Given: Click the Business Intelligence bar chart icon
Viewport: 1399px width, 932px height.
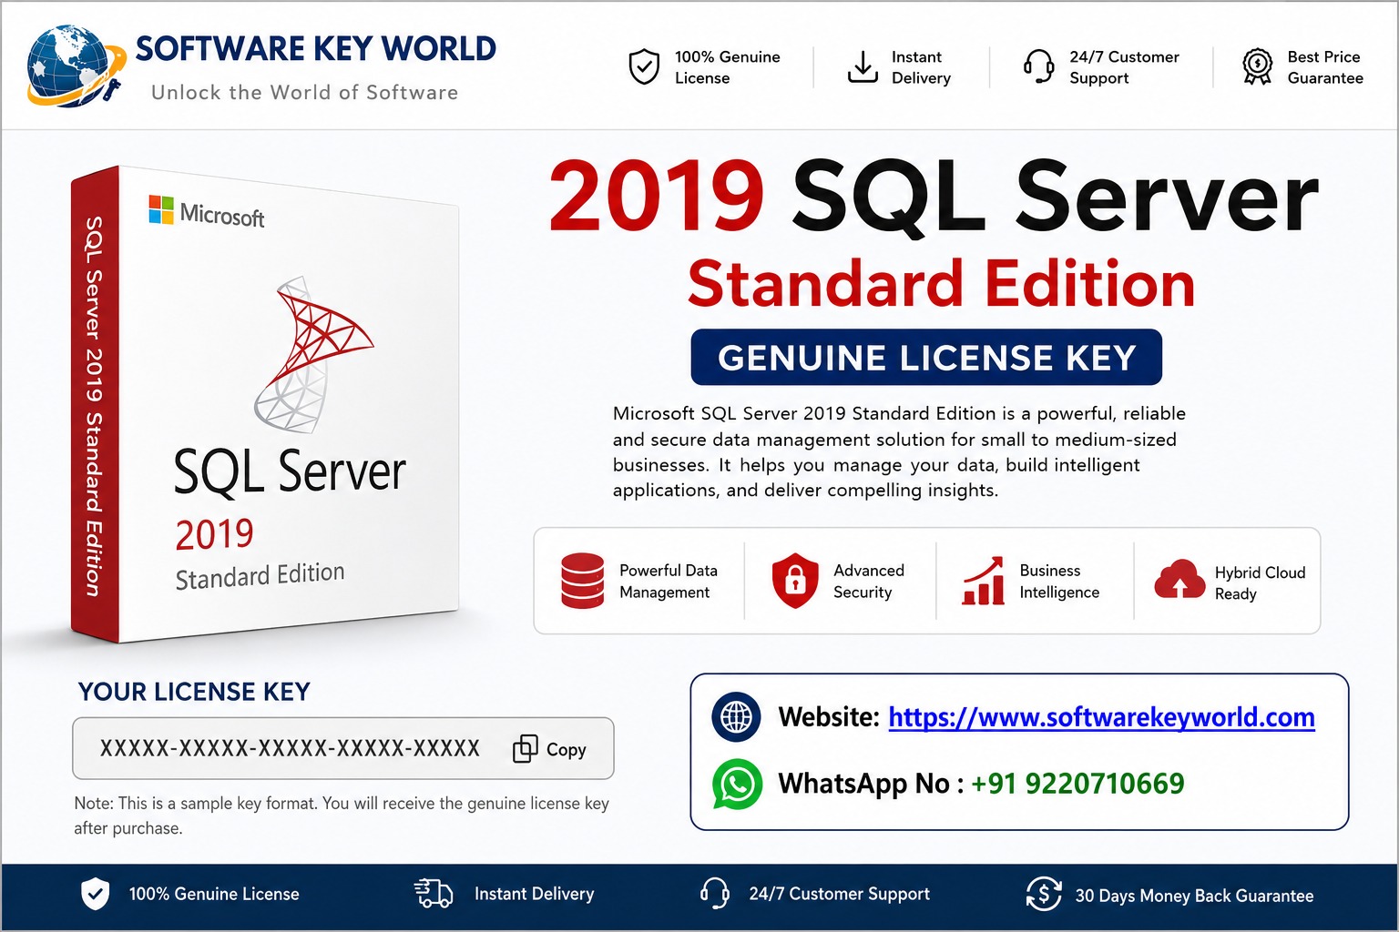Looking at the screenshot, I should (984, 581).
